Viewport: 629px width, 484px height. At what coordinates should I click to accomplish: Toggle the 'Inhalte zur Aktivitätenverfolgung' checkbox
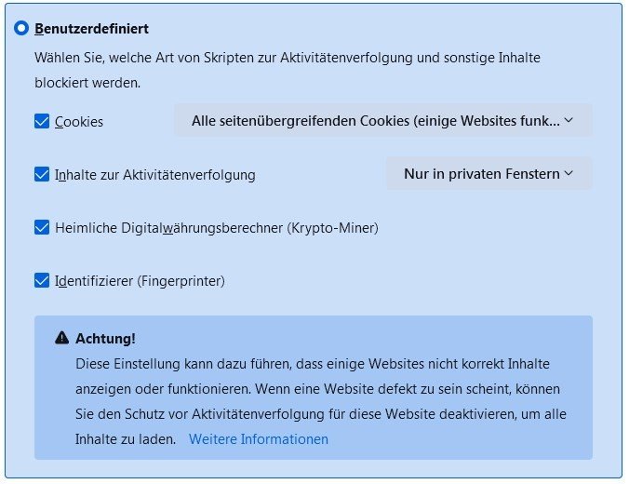42,174
